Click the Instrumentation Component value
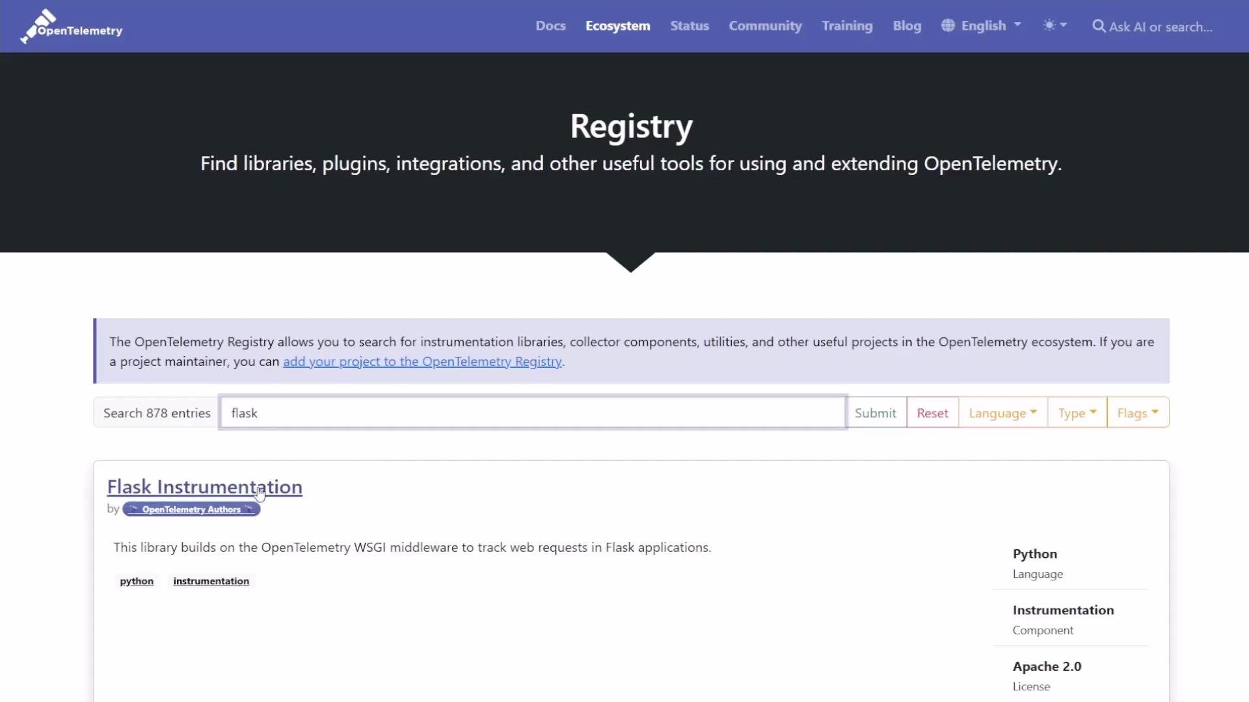1249x702 pixels. point(1063,610)
